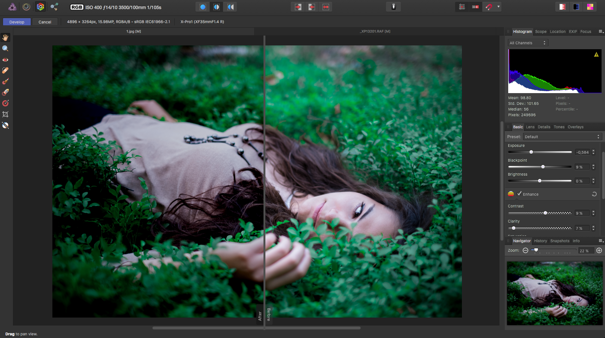Open navigator panel options menu

601,241
